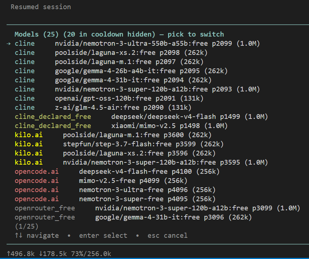Screen dimensions: 309x259
Task: Choose cline nvidia/nemotron-3-super-120b-a12b:free p2093
Action: (137, 89)
